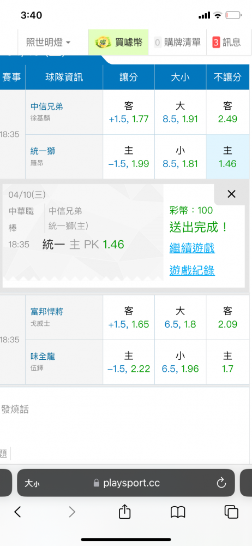
Task: Open the 味全龍 team link
Action: pos(43,356)
